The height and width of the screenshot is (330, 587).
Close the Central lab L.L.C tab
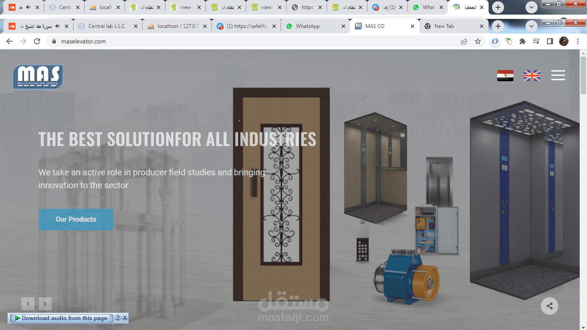click(136, 26)
